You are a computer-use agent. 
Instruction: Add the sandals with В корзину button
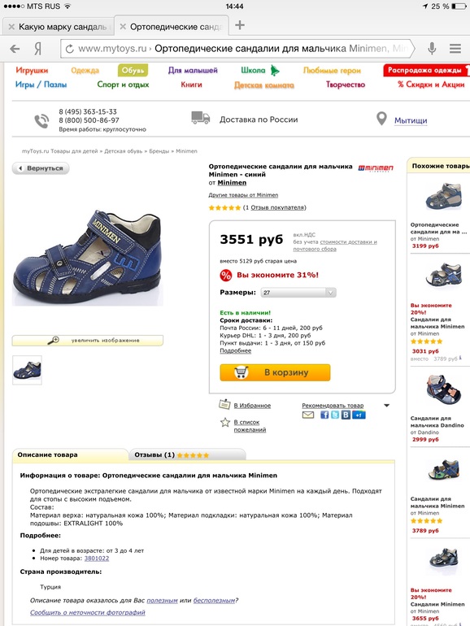pyautogui.click(x=275, y=372)
